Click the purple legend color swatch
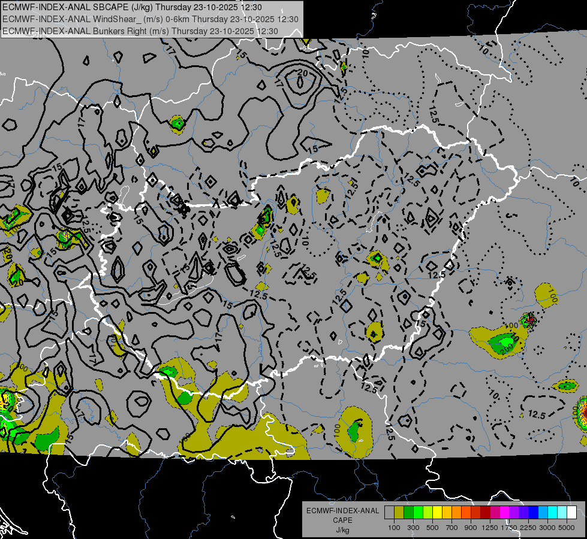Image resolution: width=587 pixels, height=539 pixels. click(x=514, y=512)
